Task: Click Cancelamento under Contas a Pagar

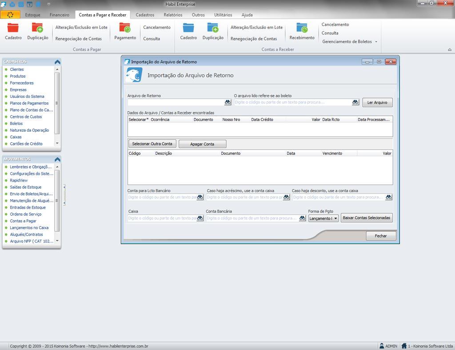Action: [x=157, y=27]
